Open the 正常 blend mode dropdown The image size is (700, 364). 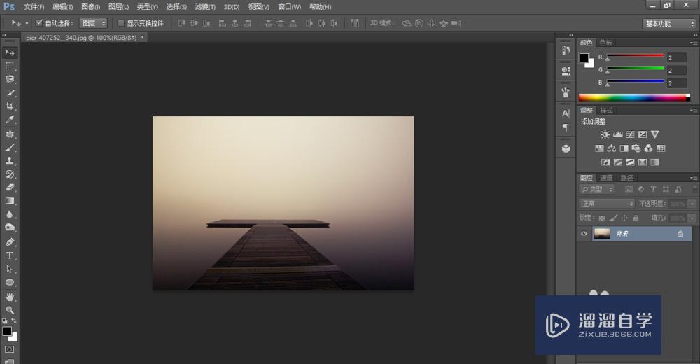click(606, 204)
